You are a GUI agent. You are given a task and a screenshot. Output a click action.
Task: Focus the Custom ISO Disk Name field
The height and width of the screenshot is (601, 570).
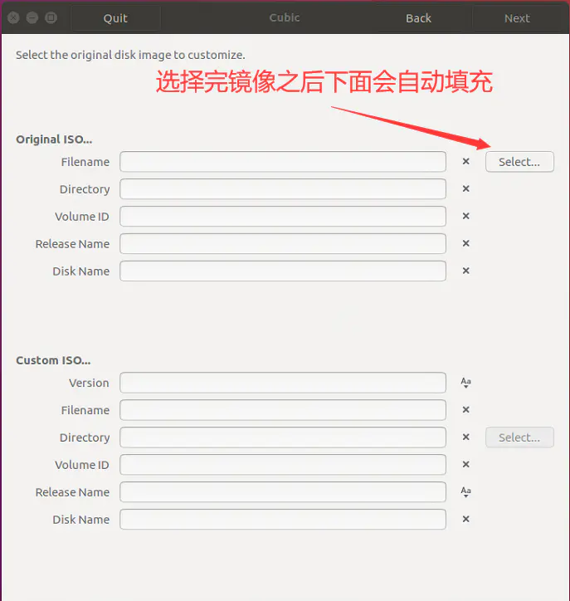click(283, 520)
